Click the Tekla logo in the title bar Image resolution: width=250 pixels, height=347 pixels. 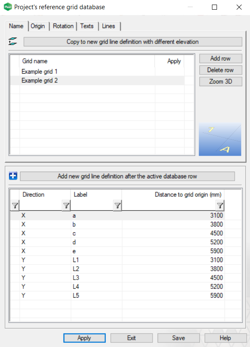coord(7,7)
